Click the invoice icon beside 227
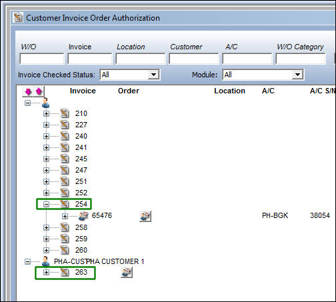The image size is (336, 302). click(x=65, y=125)
